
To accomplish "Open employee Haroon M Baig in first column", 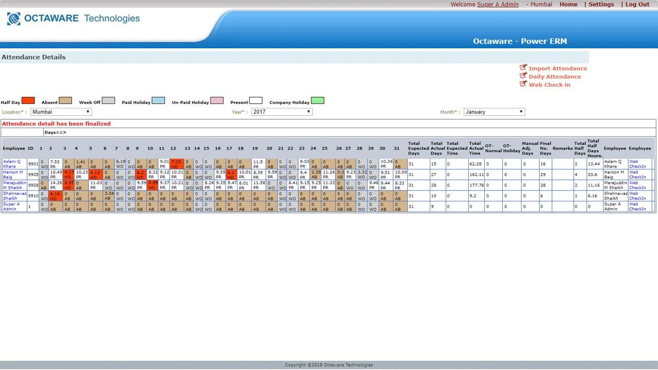I will pos(13,175).
